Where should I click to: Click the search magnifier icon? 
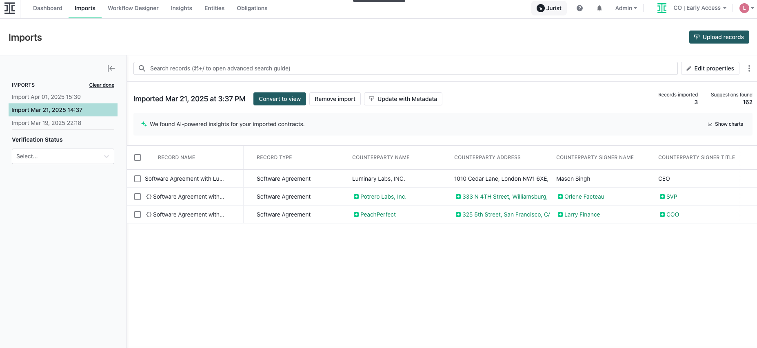tap(142, 68)
